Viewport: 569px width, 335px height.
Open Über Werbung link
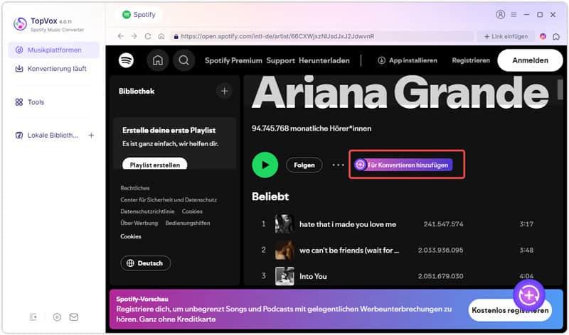pos(139,223)
